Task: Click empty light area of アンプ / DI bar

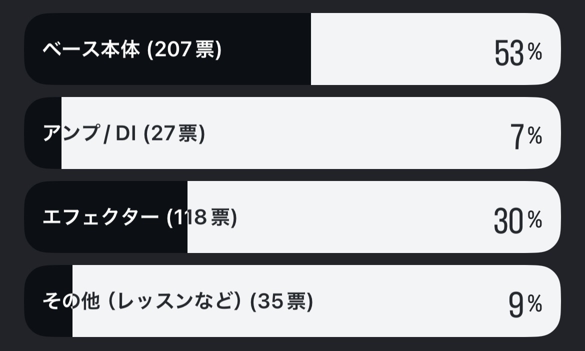Action: tap(350, 134)
